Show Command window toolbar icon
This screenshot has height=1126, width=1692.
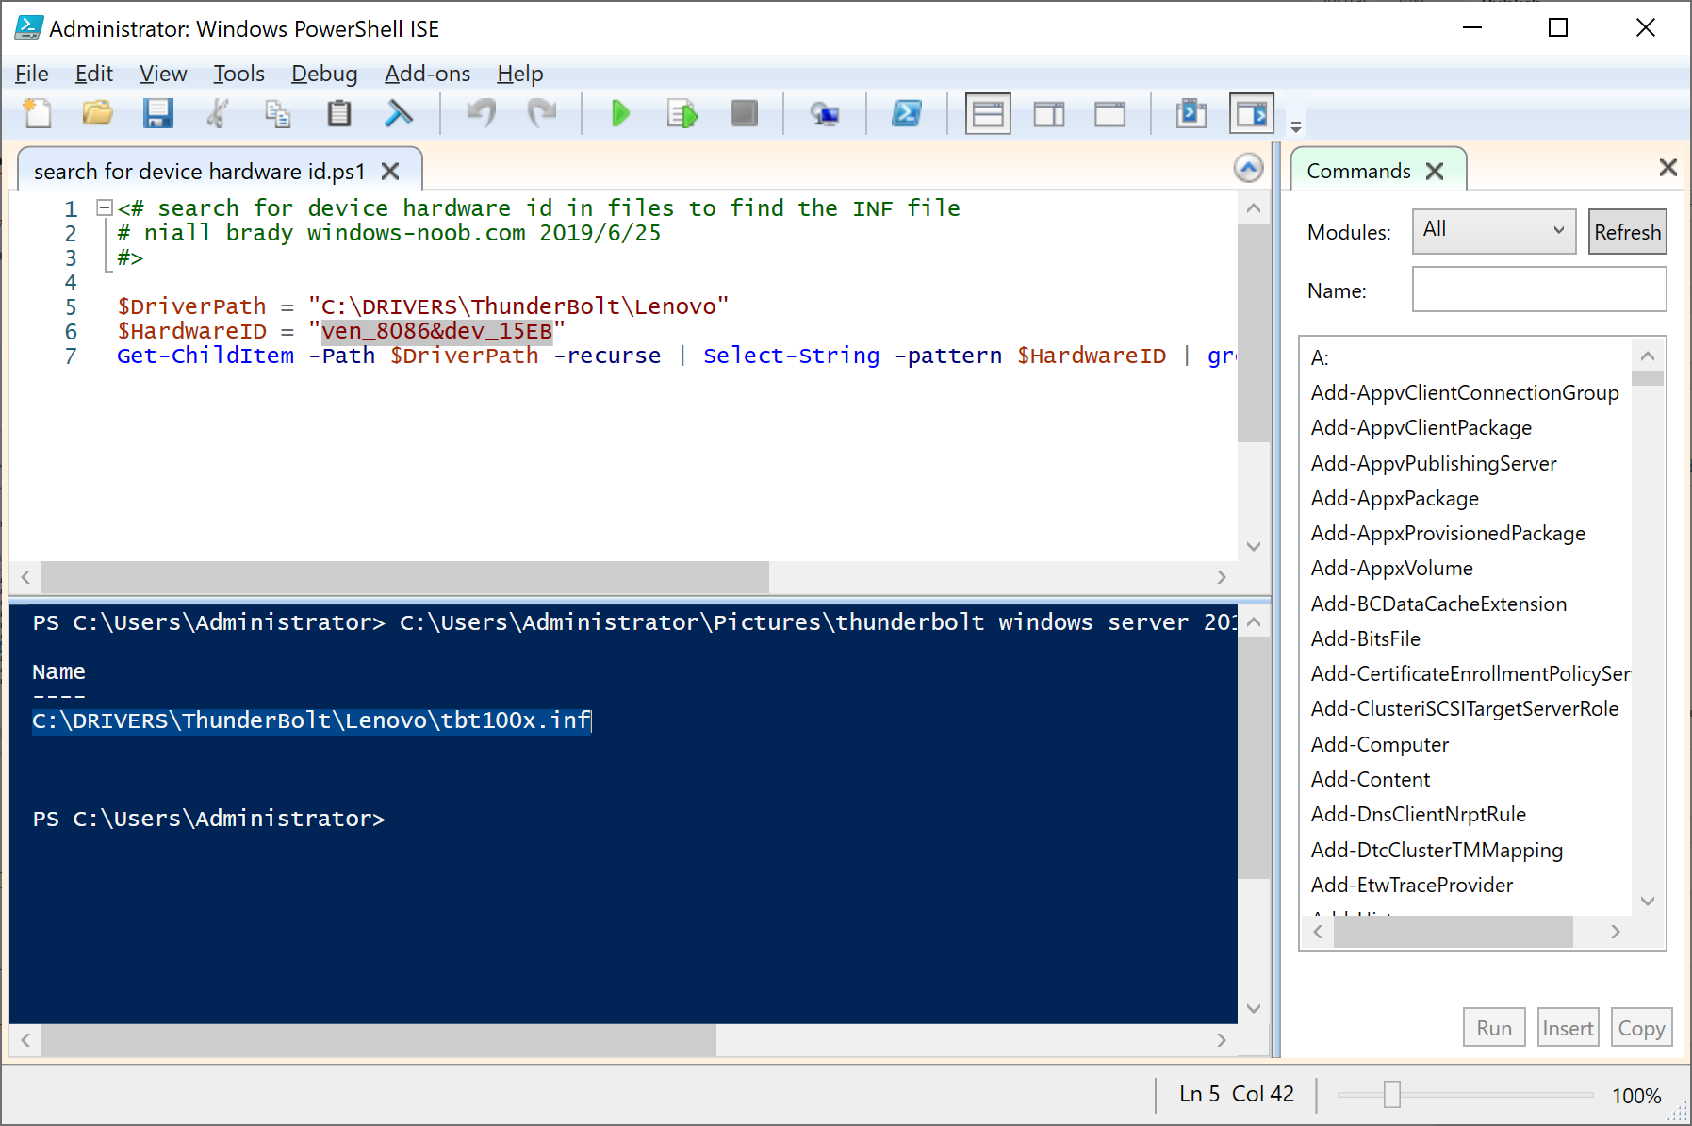[x=1191, y=114]
